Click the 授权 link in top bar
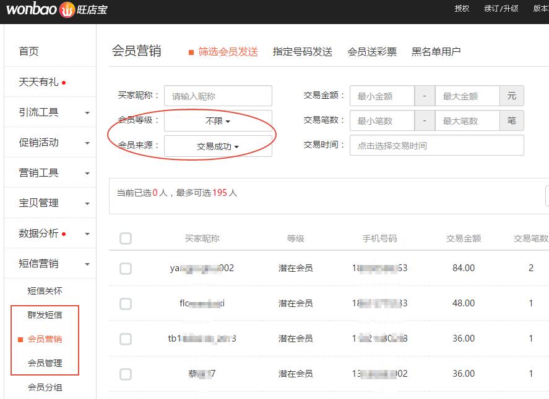The height and width of the screenshot is (399, 549). pos(461,9)
